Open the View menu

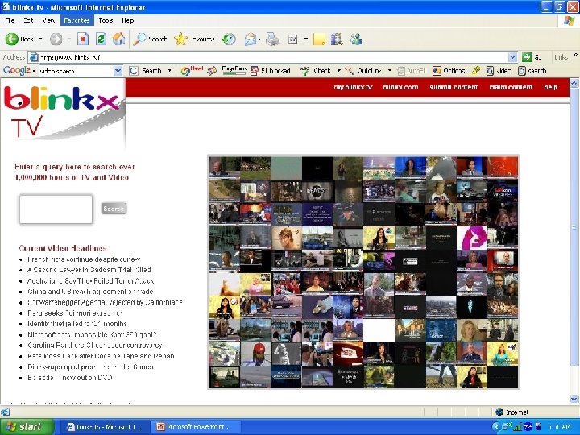pyautogui.click(x=48, y=20)
